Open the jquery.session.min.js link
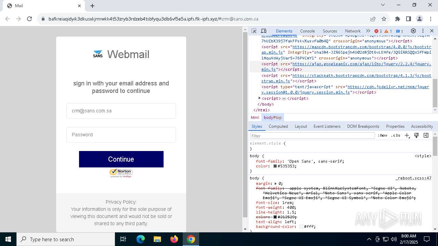The width and height of the screenshot is (438, 246). 345,90
